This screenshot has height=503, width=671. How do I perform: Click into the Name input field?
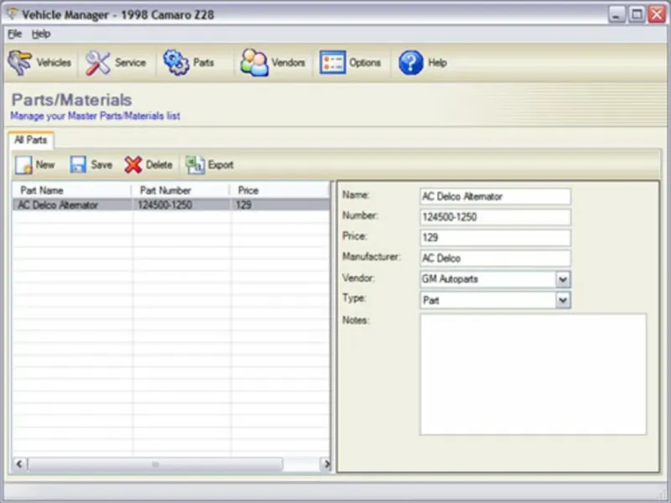[495, 196]
